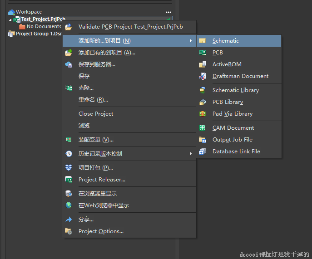
Task: Launch Project Releaser... entry
Action: pyautogui.click(x=102, y=180)
